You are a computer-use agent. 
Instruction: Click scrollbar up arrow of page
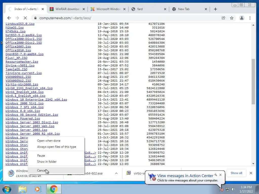point(253,25)
